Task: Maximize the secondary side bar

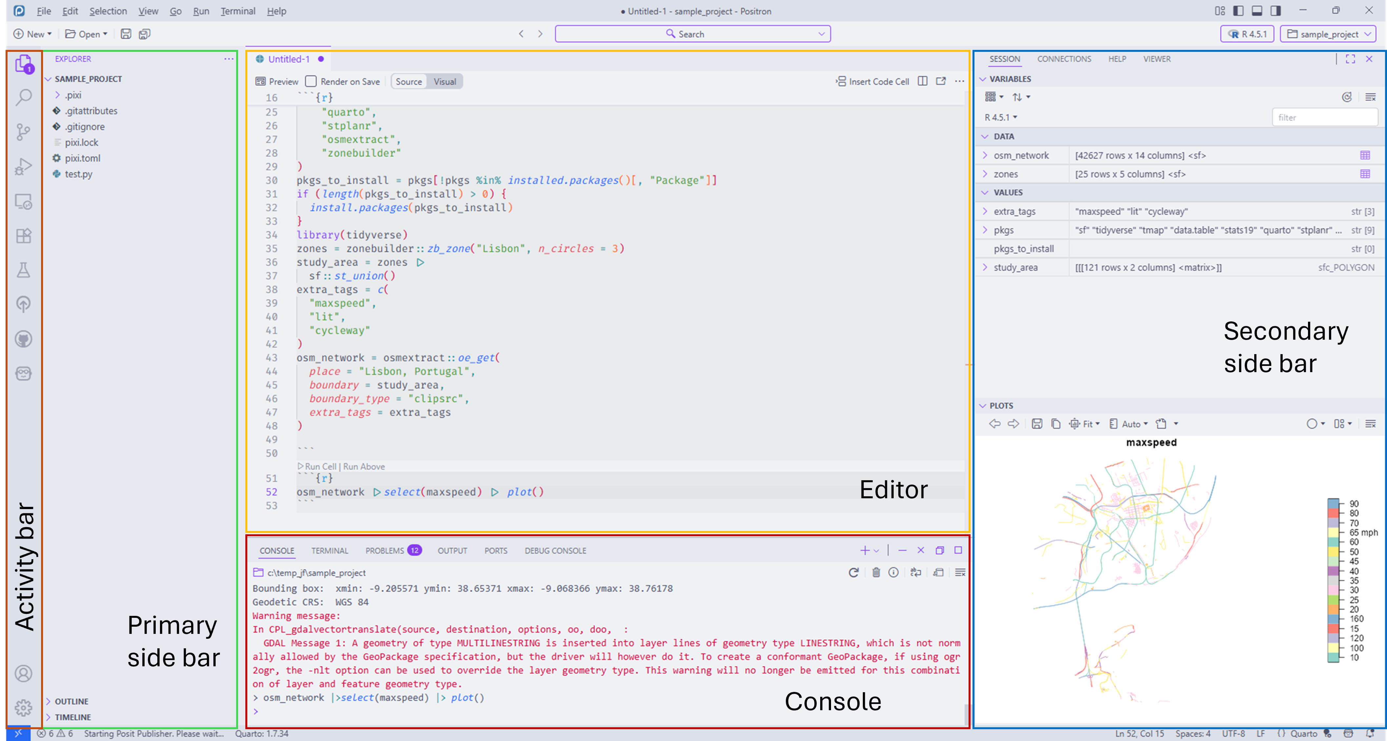Action: pyautogui.click(x=1350, y=59)
